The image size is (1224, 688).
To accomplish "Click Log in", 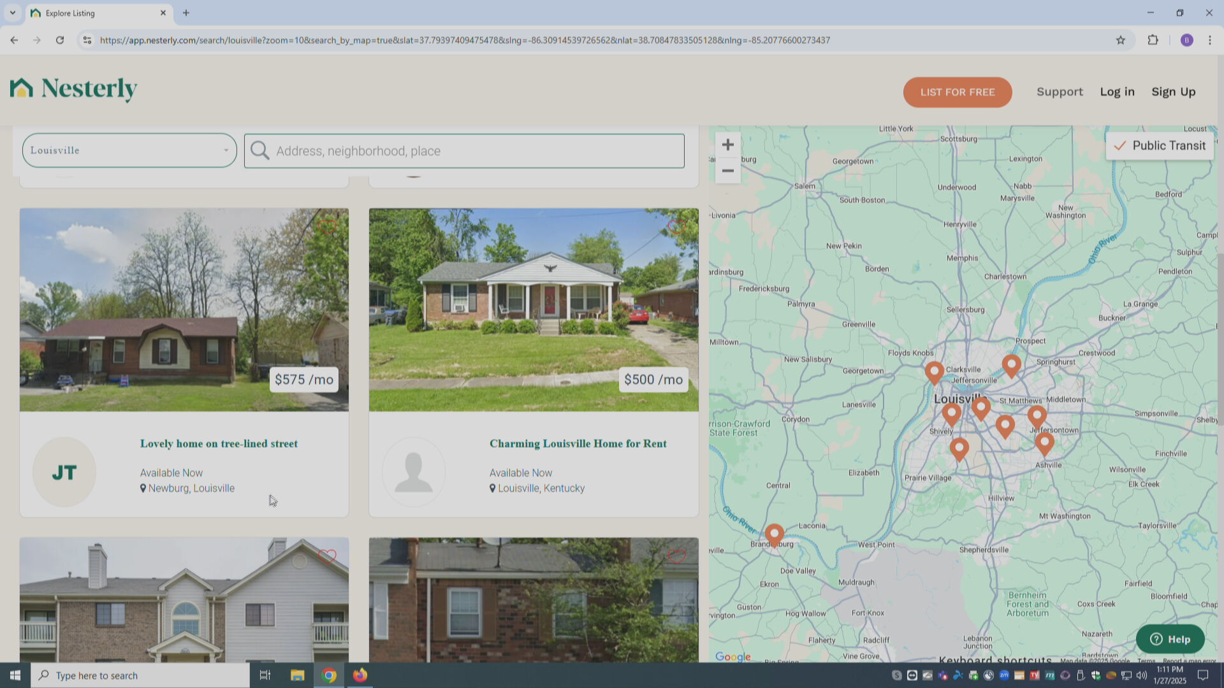I will pyautogui.click(x=1117, y=92).
